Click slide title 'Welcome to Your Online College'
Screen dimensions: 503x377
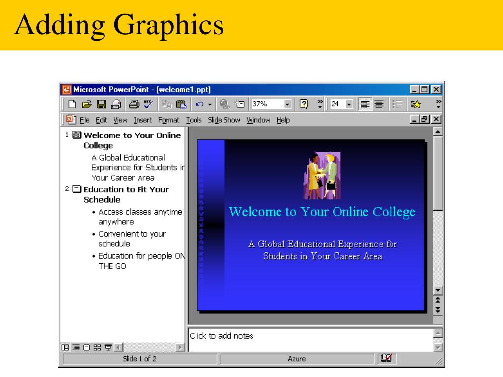[x=322, y=212]
